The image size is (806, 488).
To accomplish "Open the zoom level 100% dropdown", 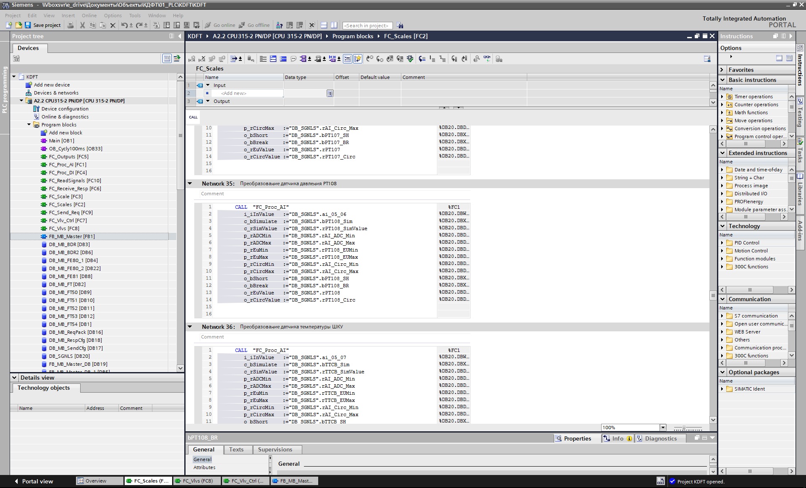I will [663, 428].
